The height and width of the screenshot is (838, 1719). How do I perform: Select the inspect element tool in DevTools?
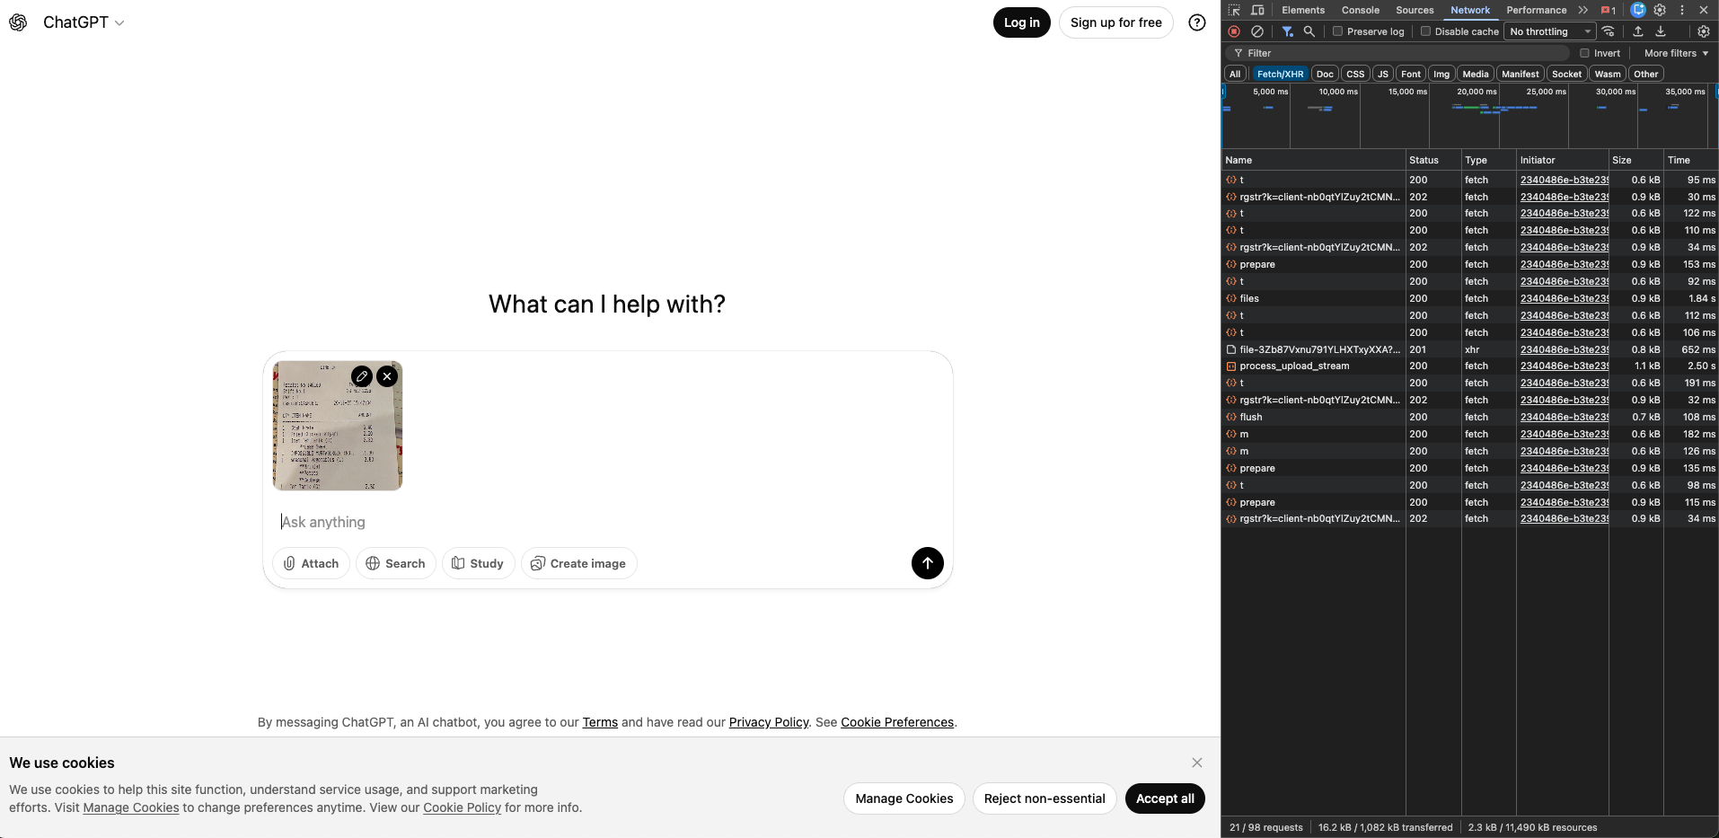pos(1234,10)
